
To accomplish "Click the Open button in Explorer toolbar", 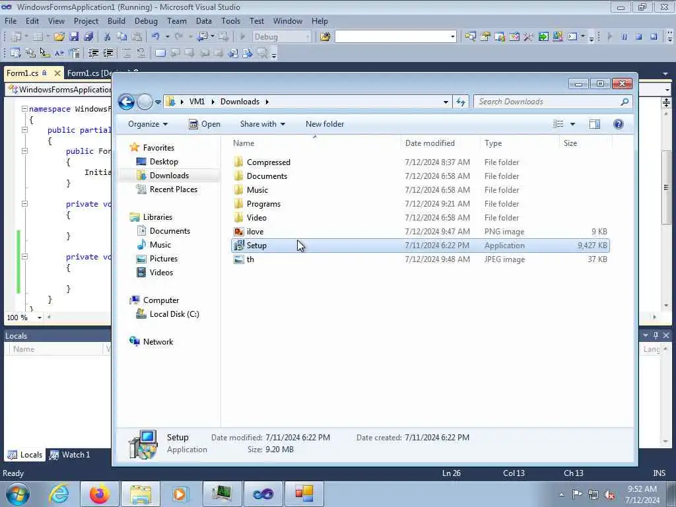I will (205, 124).
